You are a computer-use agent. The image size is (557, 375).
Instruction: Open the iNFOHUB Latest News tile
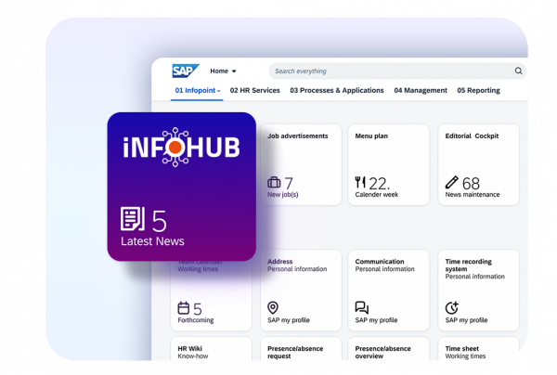[182, 187]
